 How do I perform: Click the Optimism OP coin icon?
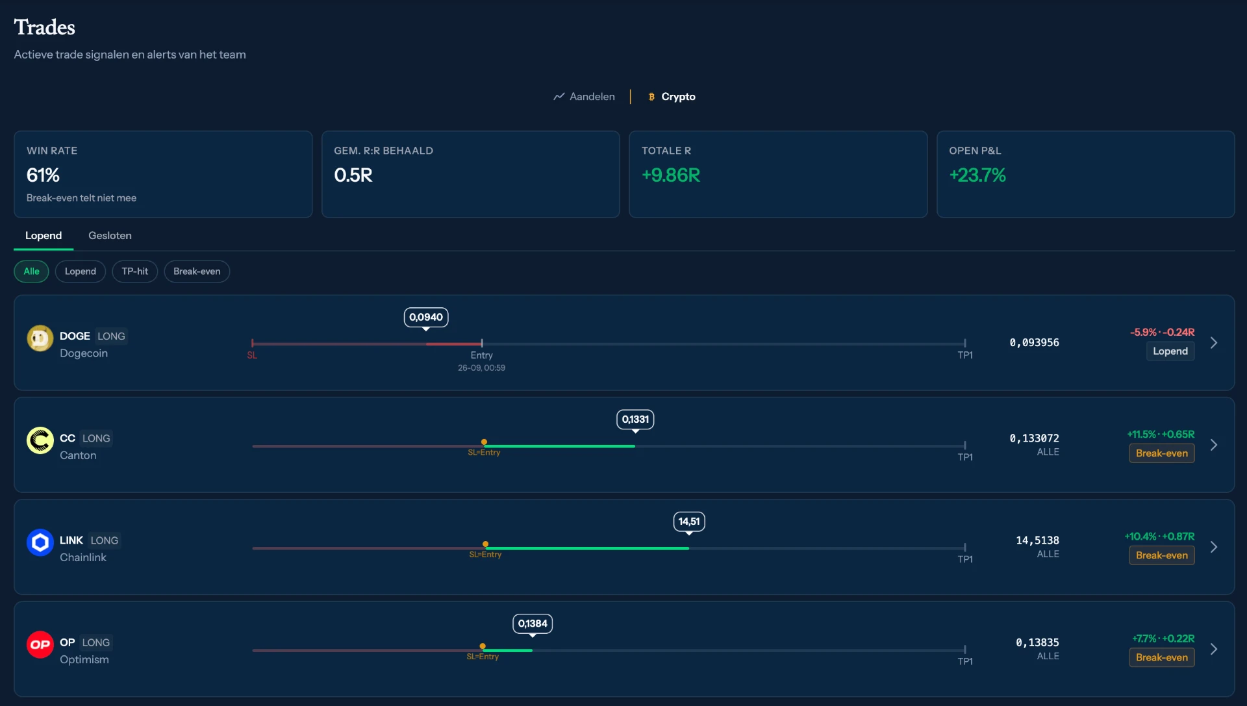pyautogui.click(x=40, y=644)
